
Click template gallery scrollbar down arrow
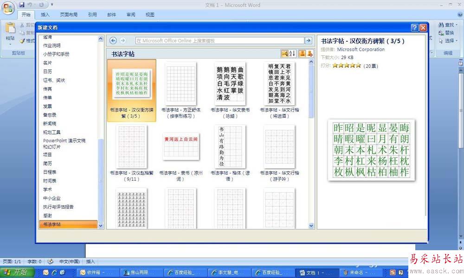[x=311, y=226]
